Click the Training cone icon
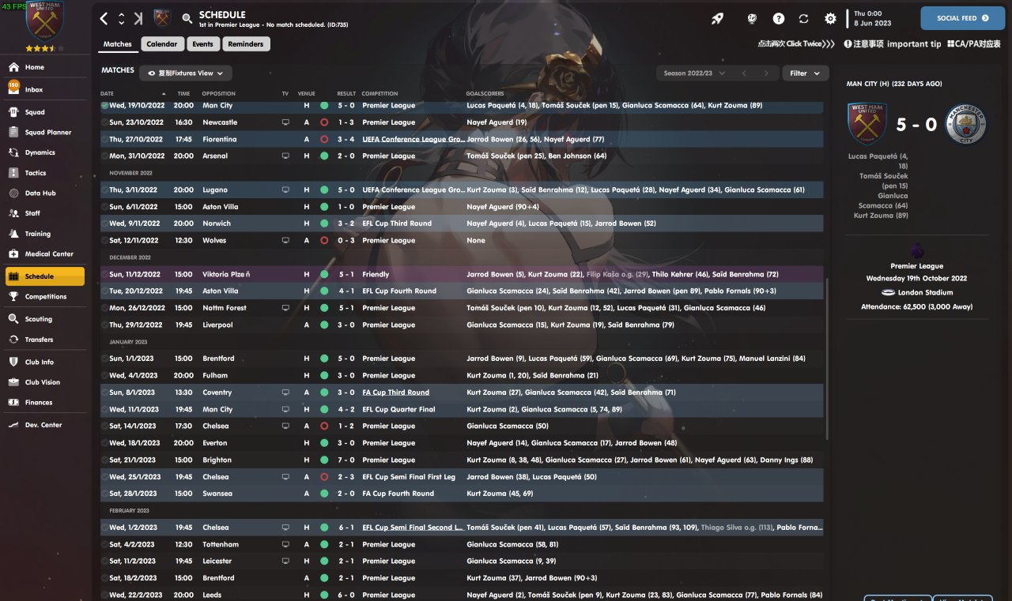Viewport: 1012px width, 601px height. click(13, 234)
